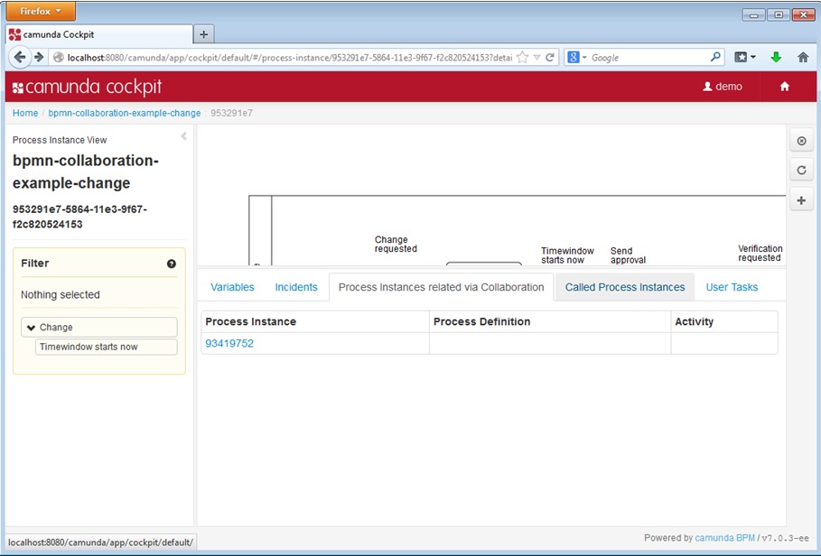Go to browser home page icon
This screenshot has width=821, height=556.
(803, 57)
